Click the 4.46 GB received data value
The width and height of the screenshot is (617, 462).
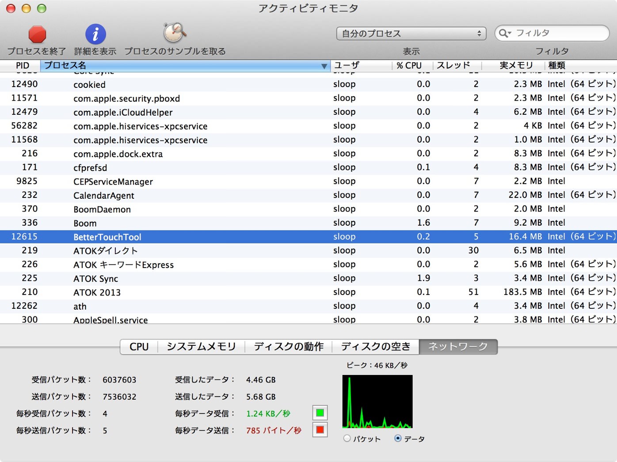[261, 380]
